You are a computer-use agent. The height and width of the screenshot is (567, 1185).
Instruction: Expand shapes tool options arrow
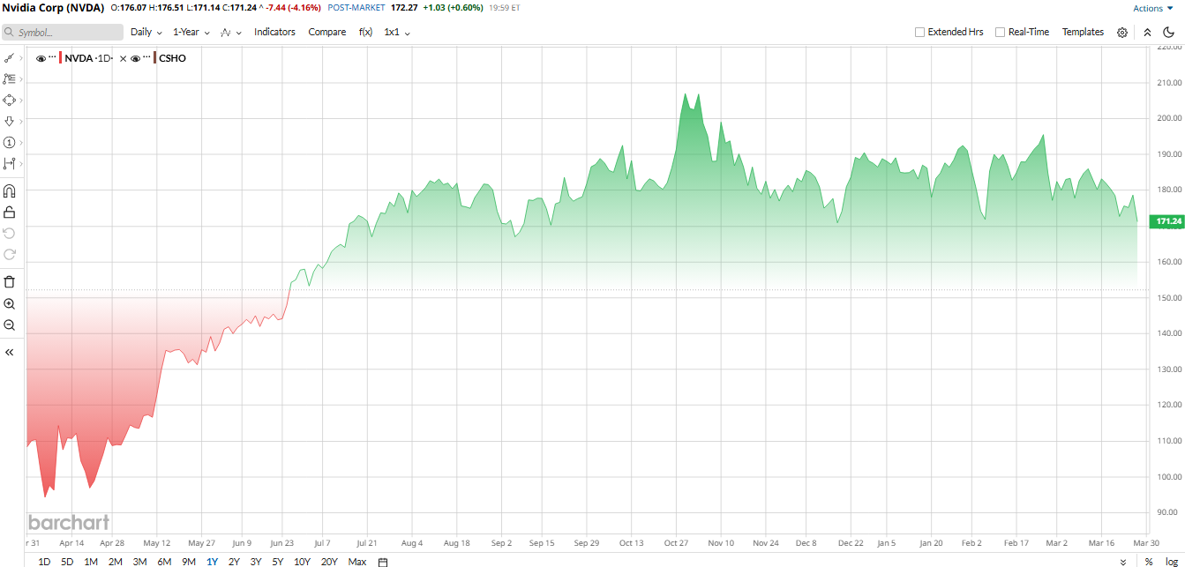[x=21, y=100]
